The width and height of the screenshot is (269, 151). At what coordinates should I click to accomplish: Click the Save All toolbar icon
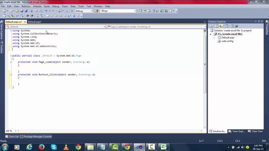(26, 11)
